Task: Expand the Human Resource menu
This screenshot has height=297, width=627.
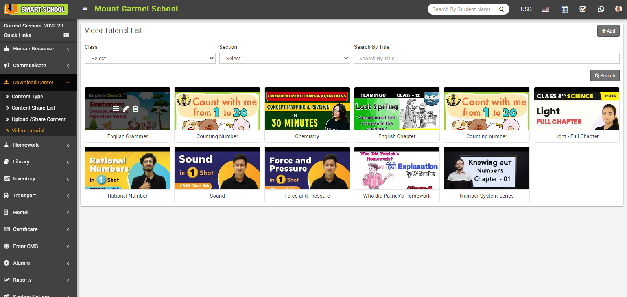Action: pyautogui.click(x=38, y=49)
